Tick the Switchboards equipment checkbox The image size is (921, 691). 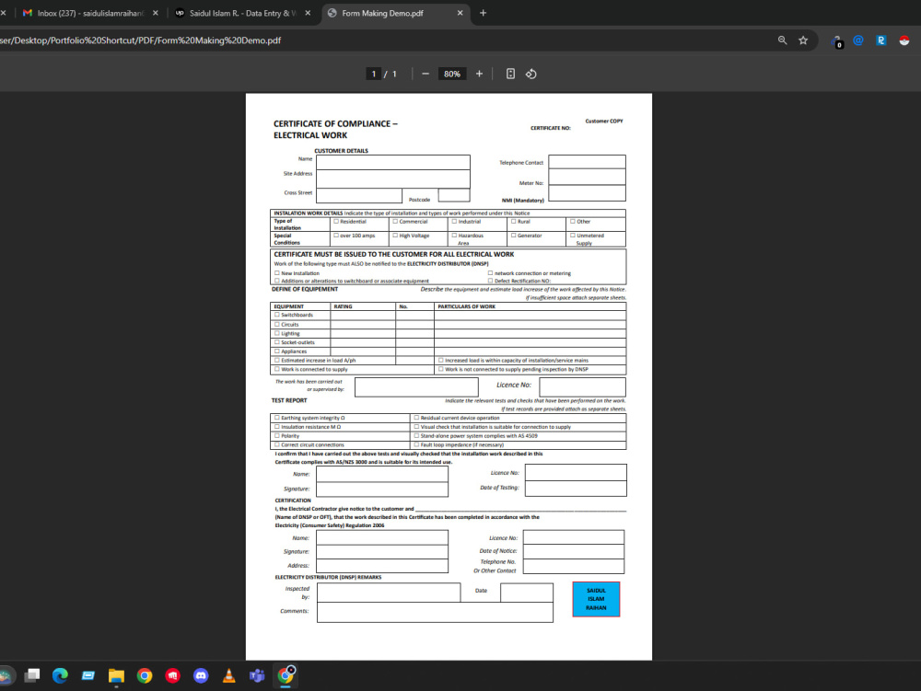277,315
